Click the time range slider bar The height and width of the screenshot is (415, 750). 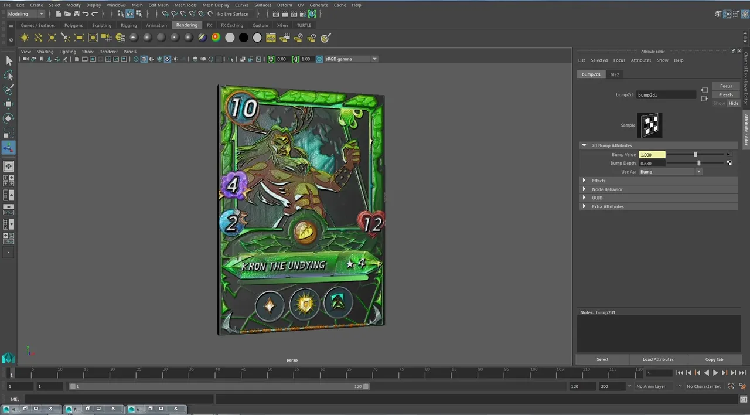point(220,386)
